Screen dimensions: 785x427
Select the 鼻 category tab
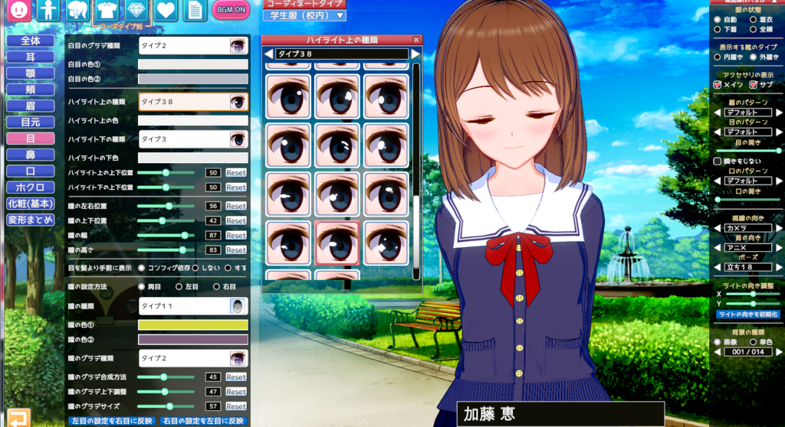31,155
